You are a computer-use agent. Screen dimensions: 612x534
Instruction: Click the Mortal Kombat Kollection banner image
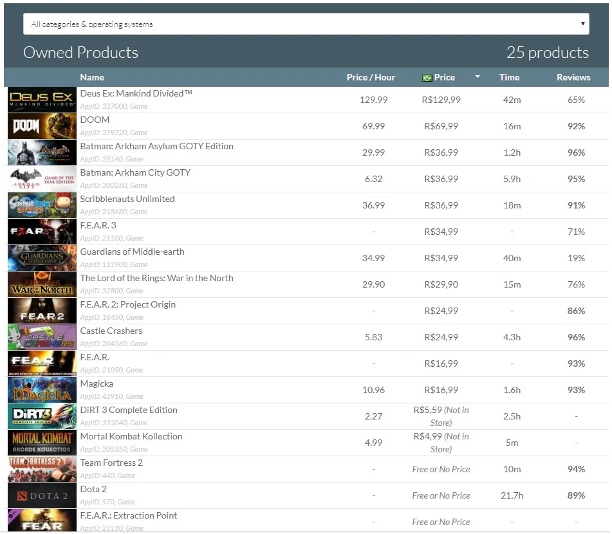(42, 443)
